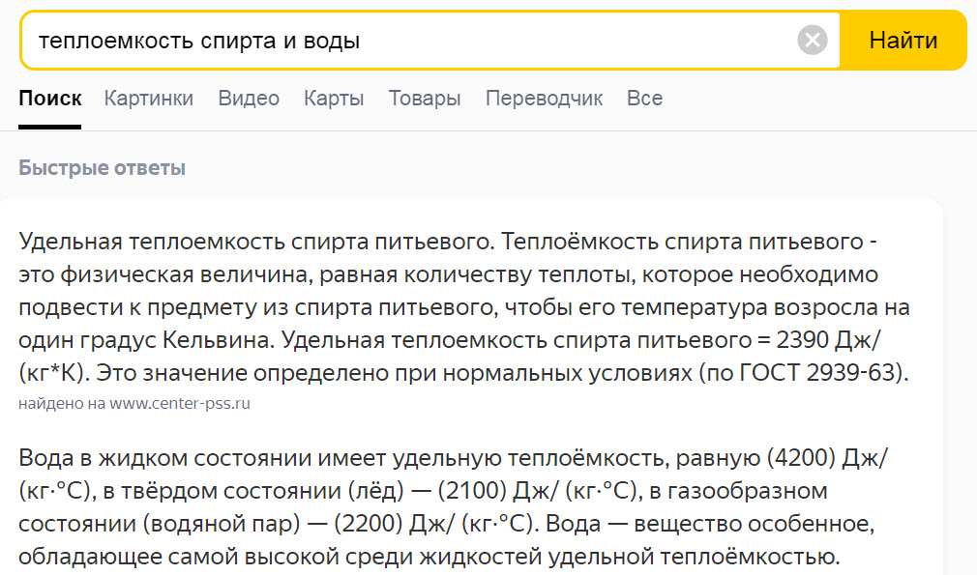Viewport: 977px width, 575px height.
Task: Open the www.center-pss.ru source link
Action: tap(180, 404)
